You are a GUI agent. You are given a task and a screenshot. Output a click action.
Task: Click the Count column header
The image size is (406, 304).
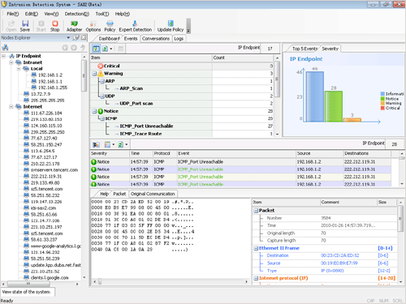coord(243,58)
